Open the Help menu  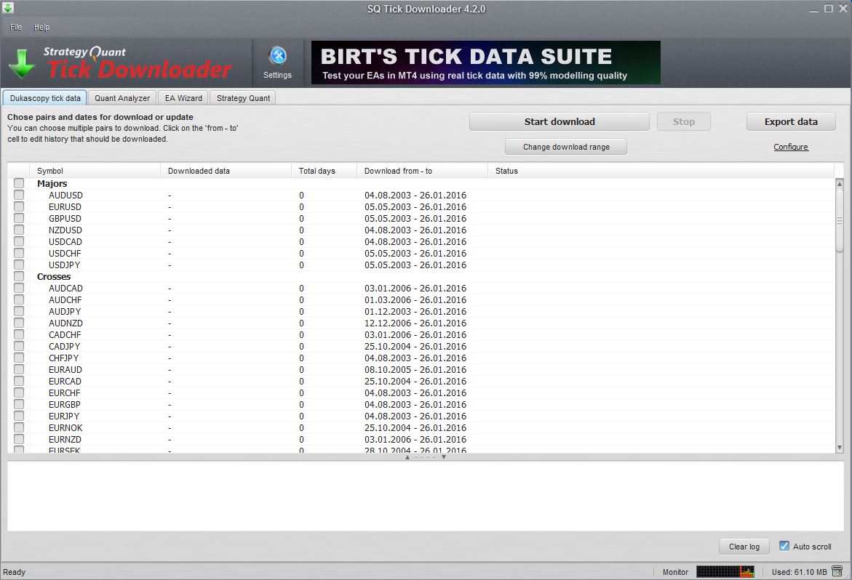41,27
